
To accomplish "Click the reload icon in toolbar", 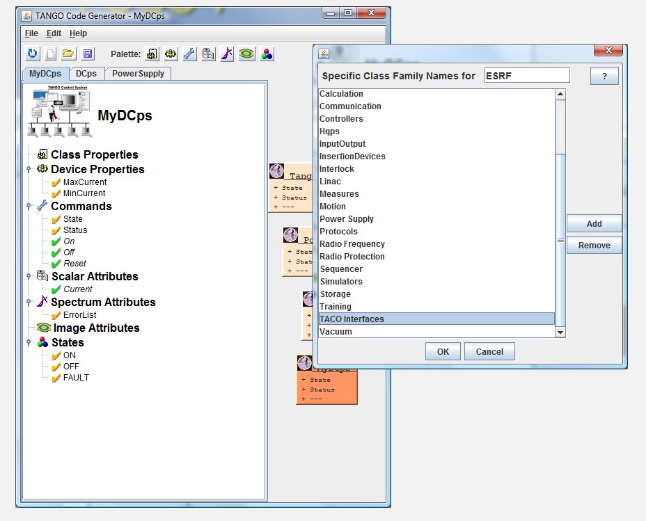I will pos(32,54).
